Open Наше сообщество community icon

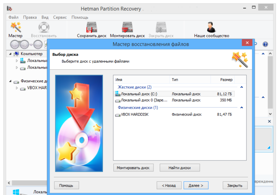[211, 28]
